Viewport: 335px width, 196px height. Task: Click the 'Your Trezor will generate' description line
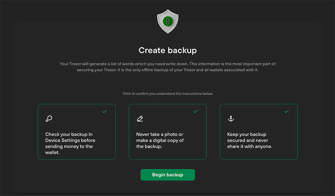(x=168, y=64)
